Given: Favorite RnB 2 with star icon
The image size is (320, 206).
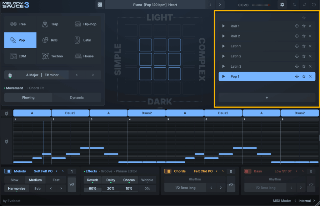Looking at the screenshot, I should [x=304, y=36].
